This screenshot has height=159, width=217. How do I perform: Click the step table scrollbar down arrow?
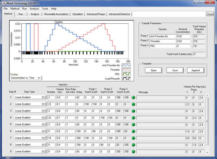207,153
